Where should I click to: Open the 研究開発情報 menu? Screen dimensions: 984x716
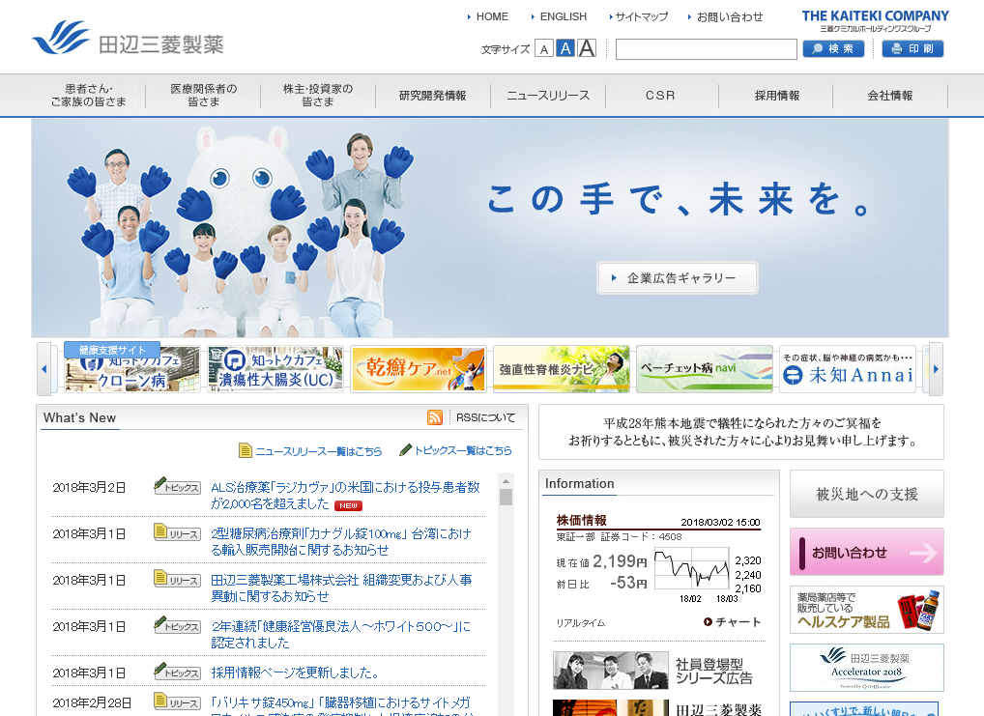433,96
